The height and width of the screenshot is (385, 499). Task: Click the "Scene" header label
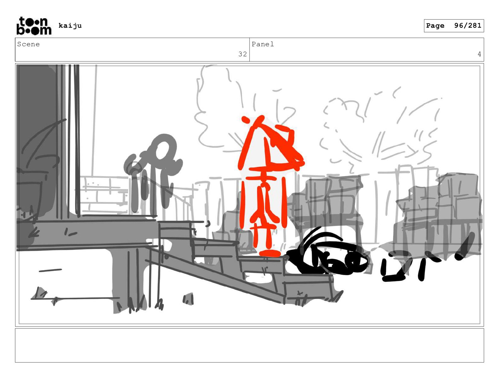[29, 44]
